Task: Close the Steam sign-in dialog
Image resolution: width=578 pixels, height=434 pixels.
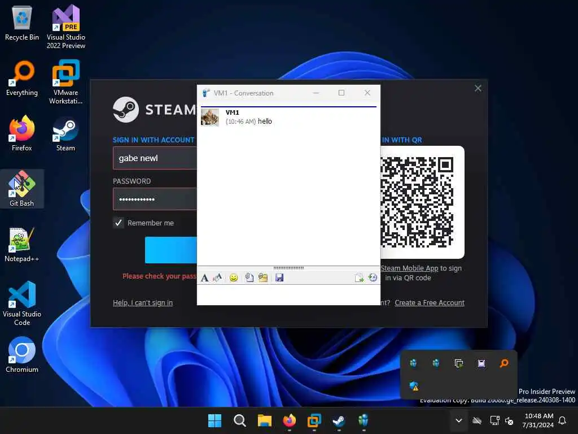Action: pyautogui.click(x=478, y=88)
